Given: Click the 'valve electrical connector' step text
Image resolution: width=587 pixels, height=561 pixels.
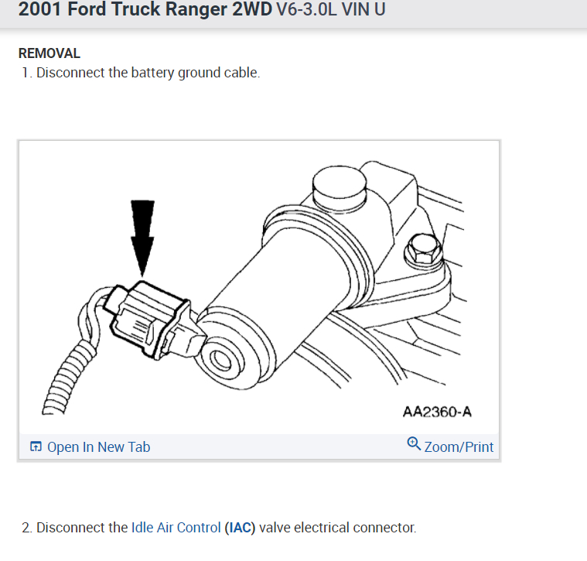Looking at the screenshot, I should tap(337, 527).
